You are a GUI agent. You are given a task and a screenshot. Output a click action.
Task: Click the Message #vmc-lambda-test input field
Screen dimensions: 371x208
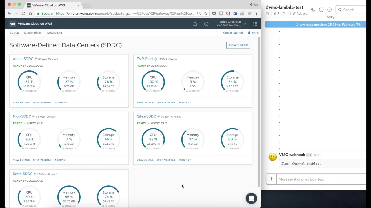320,179
